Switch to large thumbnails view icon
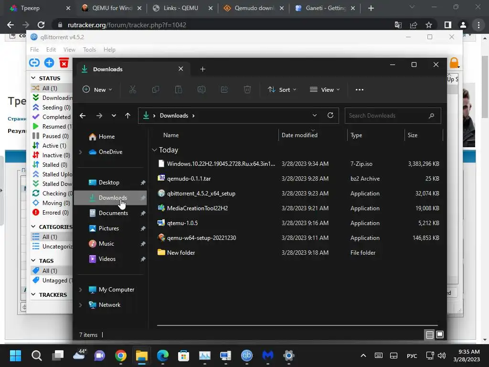Screen dimensions: 489x367 pos(440,335)
